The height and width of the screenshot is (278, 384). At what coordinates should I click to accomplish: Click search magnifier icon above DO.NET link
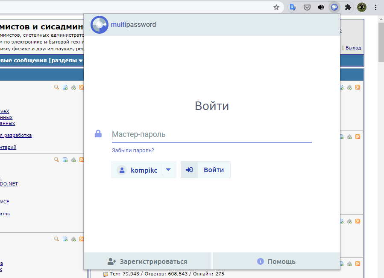point(56,159)
